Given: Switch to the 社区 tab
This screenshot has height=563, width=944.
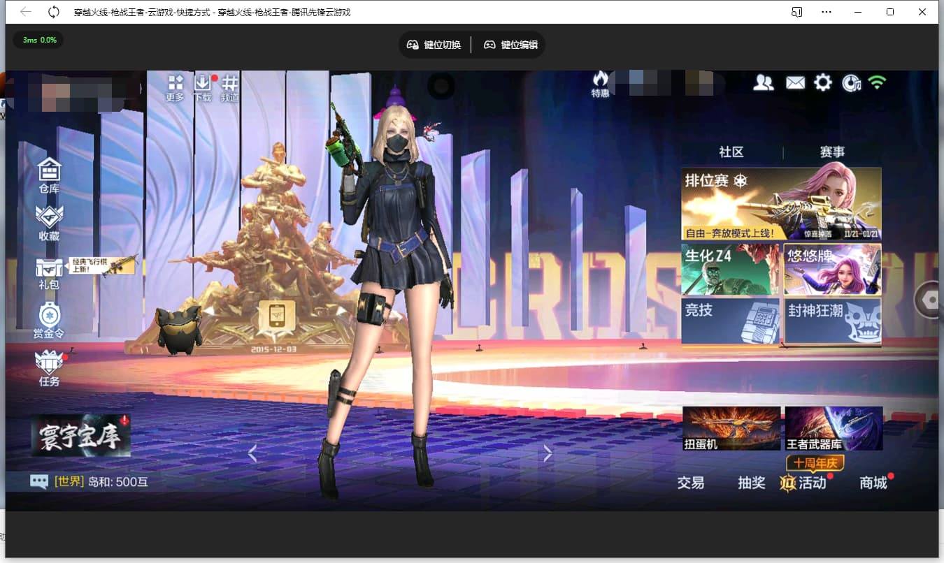Looking at the screenshot, I should (731, 152).
